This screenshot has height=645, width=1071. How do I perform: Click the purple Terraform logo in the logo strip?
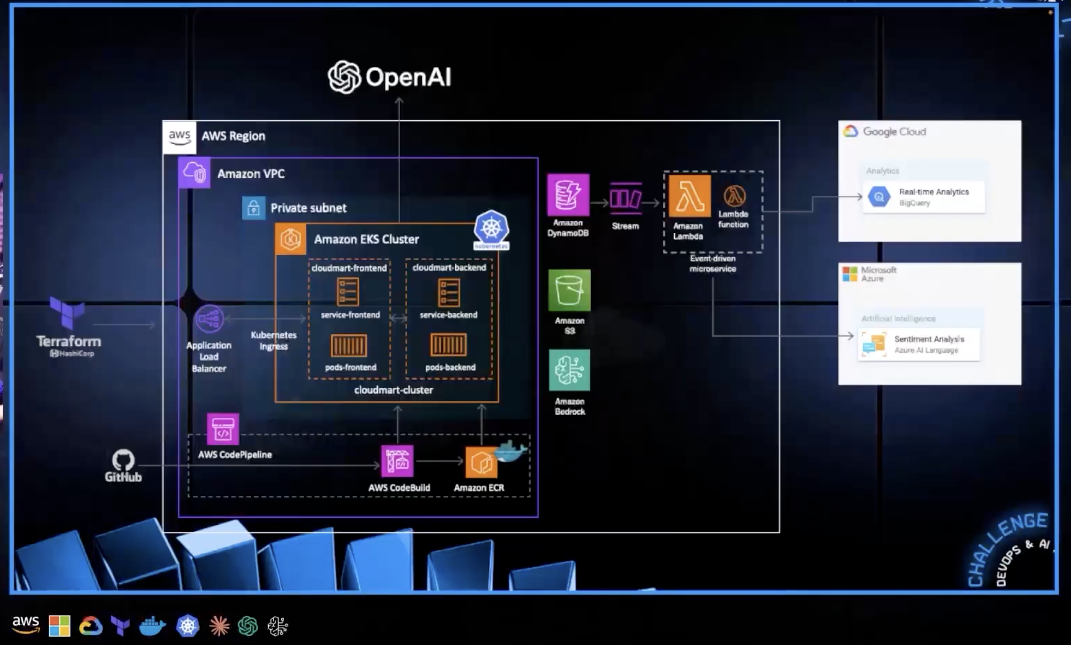click(120, 626)
